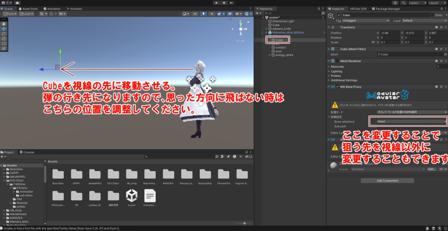Toggle the MA Bone Proxy enabled checkbox
448x231 pixels.
click(x=337, y=87)
